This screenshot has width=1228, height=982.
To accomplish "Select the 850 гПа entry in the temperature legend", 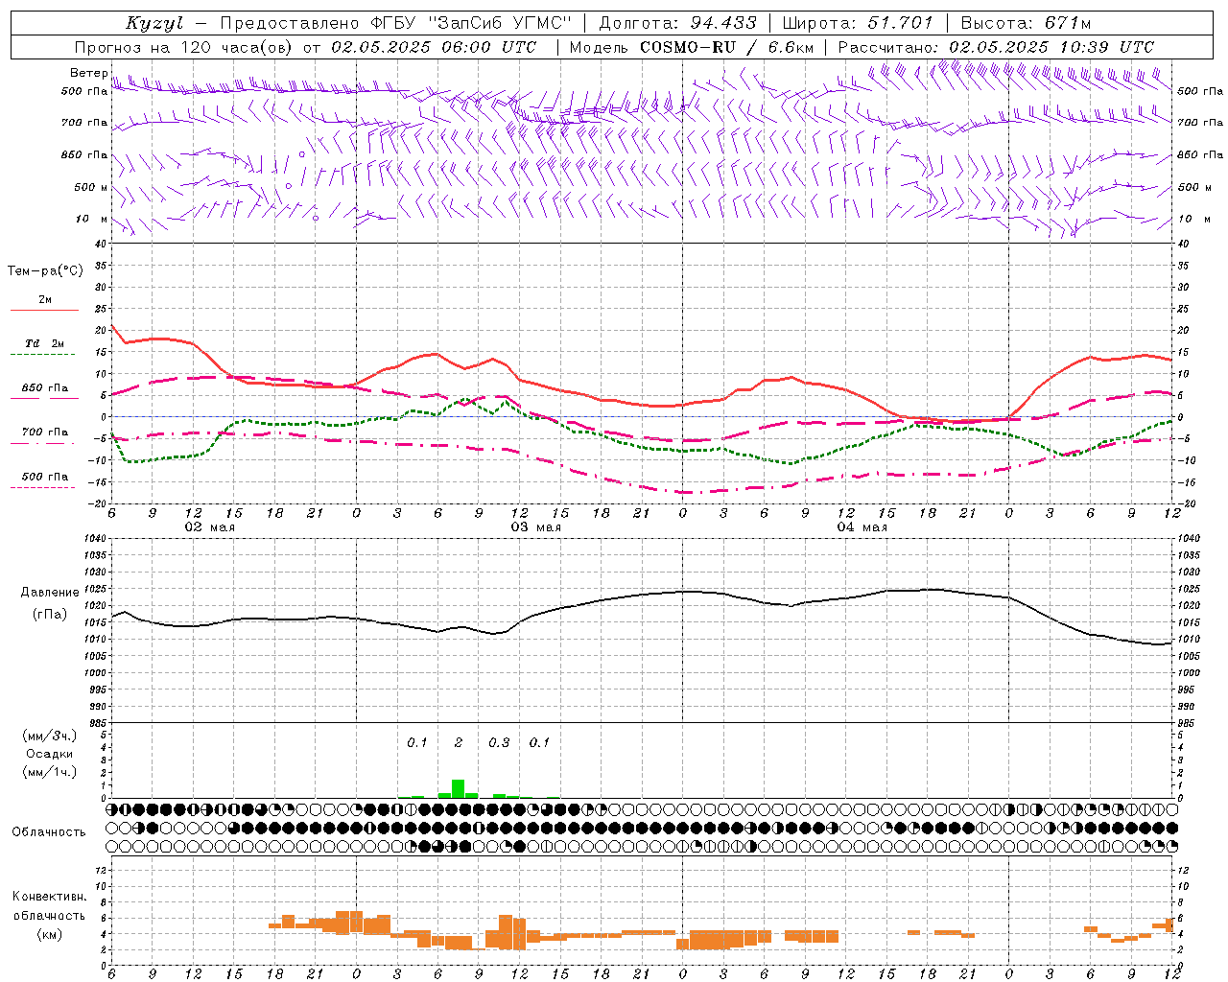I will coord(45,387).
